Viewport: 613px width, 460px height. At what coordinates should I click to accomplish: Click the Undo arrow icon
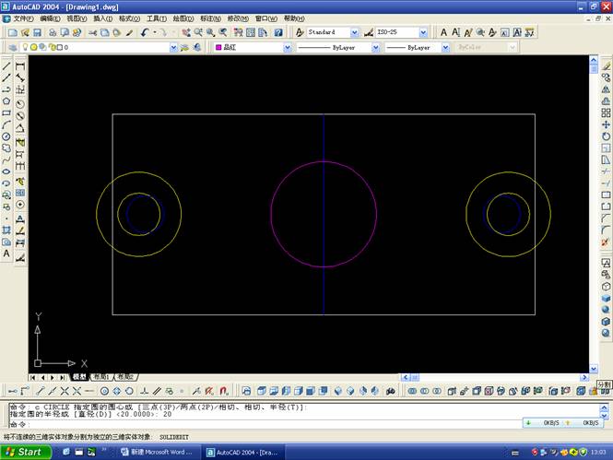click(x=146, y=32)
